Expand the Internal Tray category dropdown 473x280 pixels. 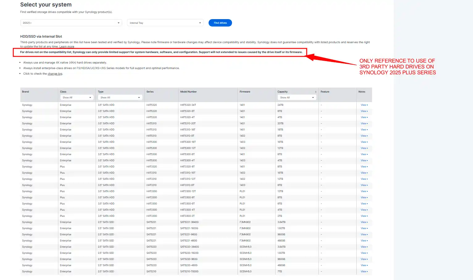(165, 23)
